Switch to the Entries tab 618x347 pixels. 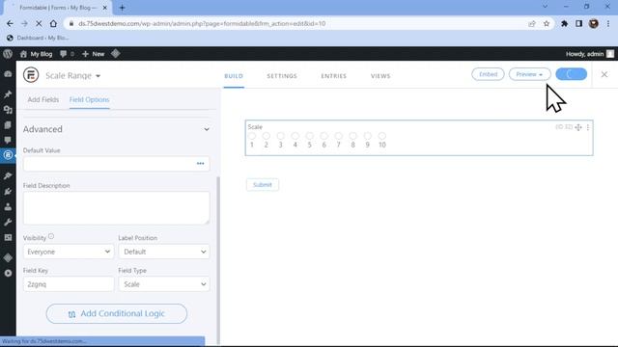(333, 76)
